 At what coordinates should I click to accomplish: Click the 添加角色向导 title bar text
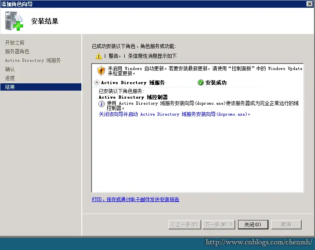tap(17, 4)
